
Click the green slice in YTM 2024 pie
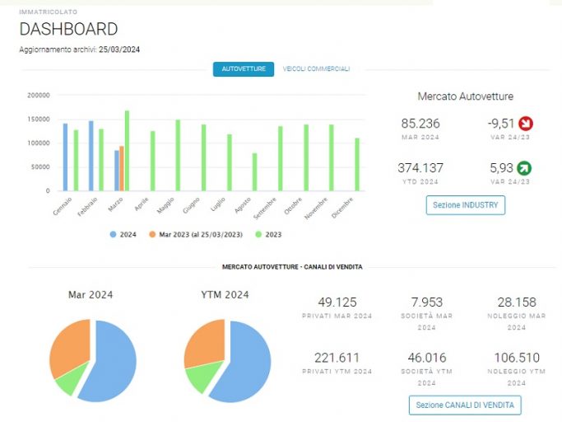202,377
